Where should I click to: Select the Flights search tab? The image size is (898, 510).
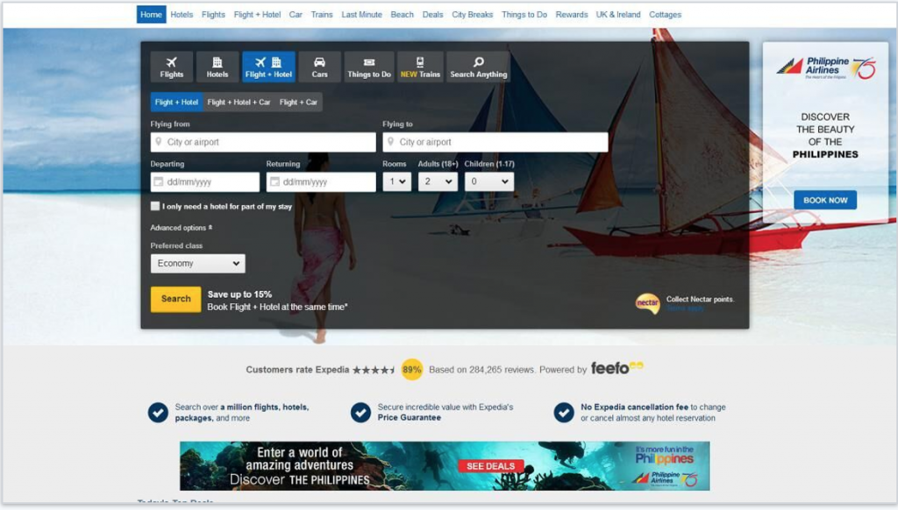click(x=171, y=67)
